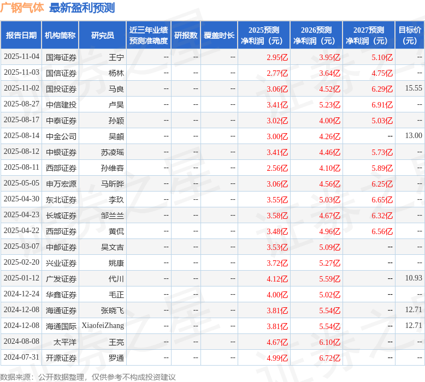The width and height of the screenshot is (425, 382).
Task: Click the 最新盈利预测 heading
Action: 82,8
